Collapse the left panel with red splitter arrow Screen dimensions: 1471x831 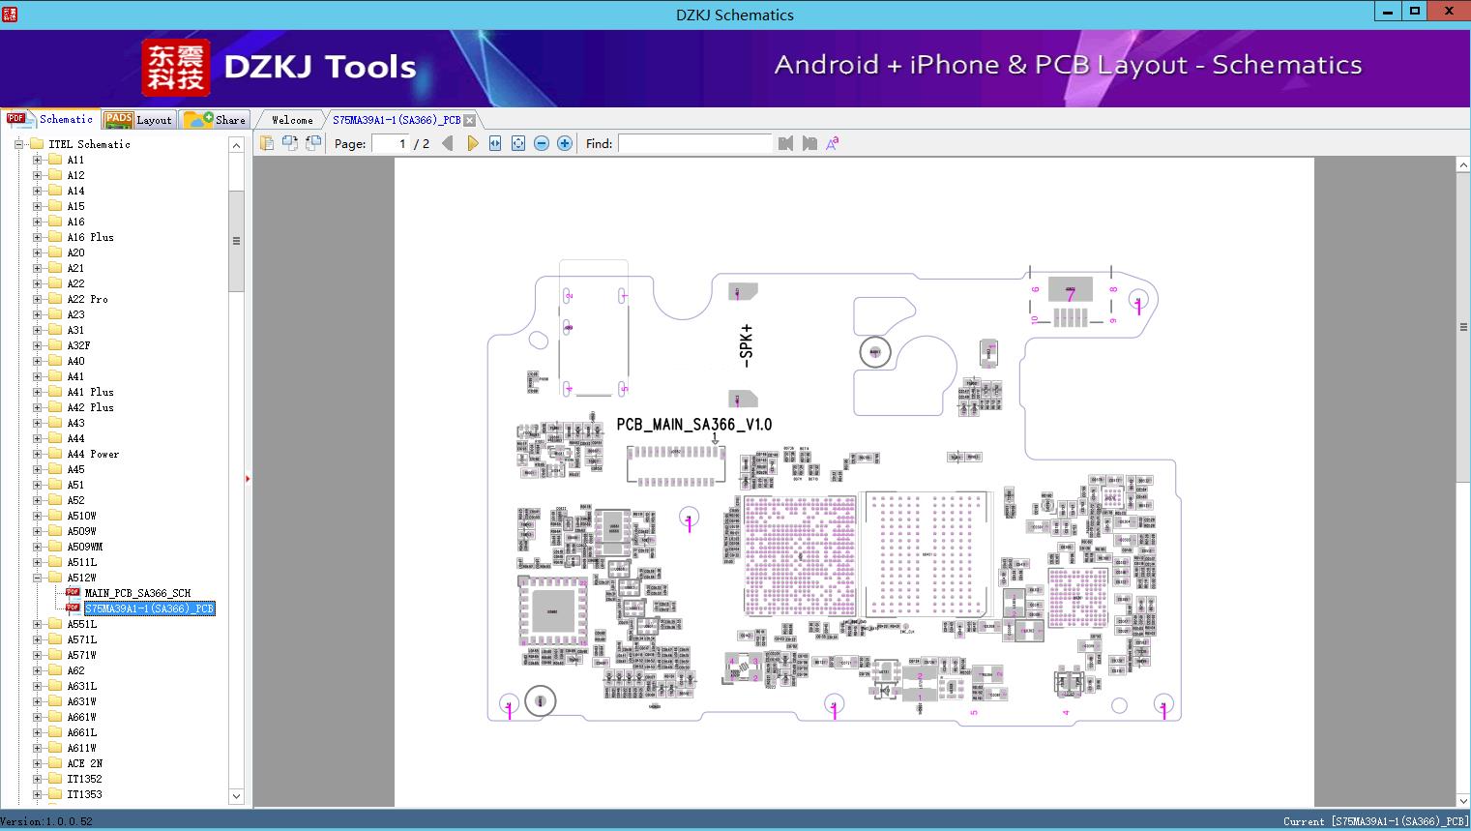(x=248, y=479)
